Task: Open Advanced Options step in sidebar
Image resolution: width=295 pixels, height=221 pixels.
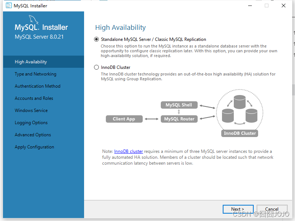Action: [33, 135]
